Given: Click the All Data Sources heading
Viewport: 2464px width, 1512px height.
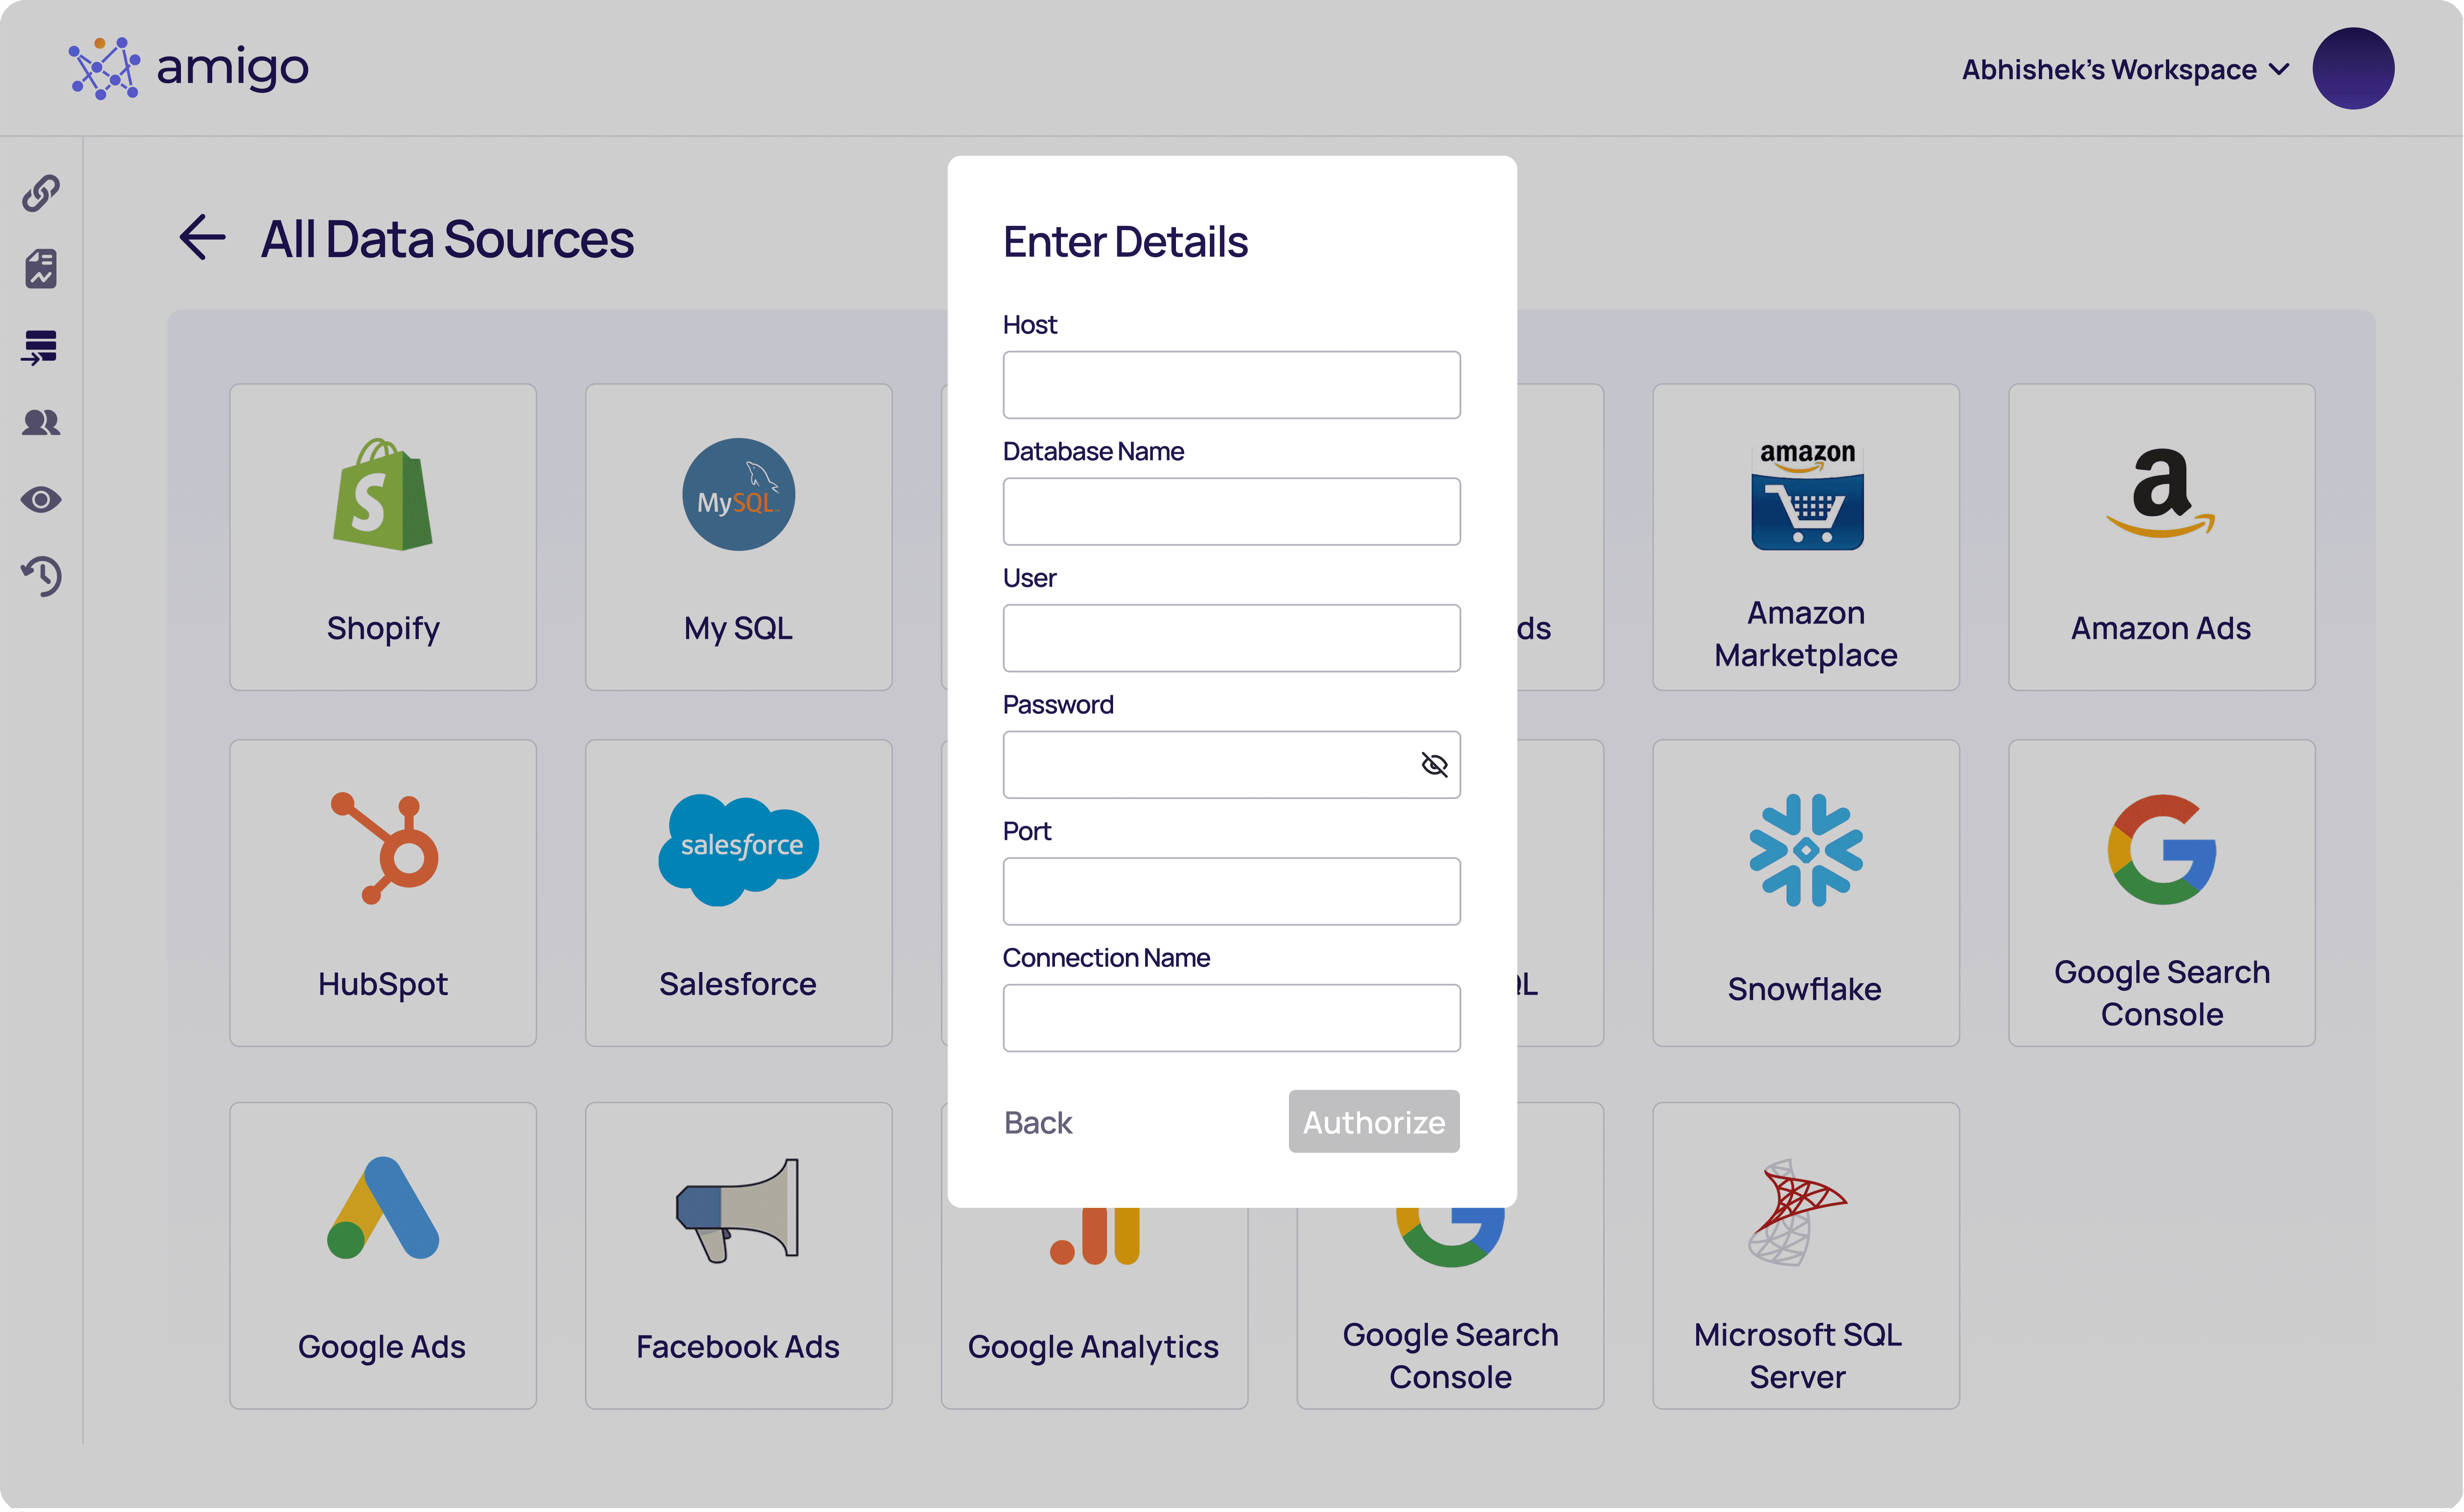Looking at the screenshot, I should click(x=448, y=239).
